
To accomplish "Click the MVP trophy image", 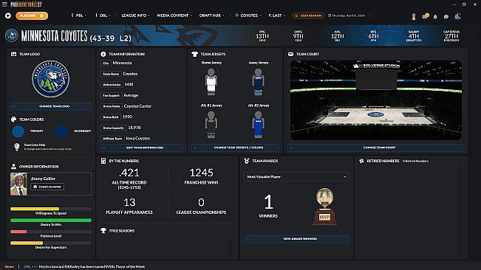I will click(324, 207).
